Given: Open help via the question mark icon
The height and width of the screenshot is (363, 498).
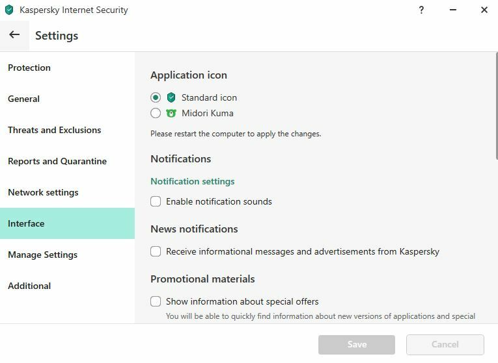Looking at the screenshot, I should [421, 10].
